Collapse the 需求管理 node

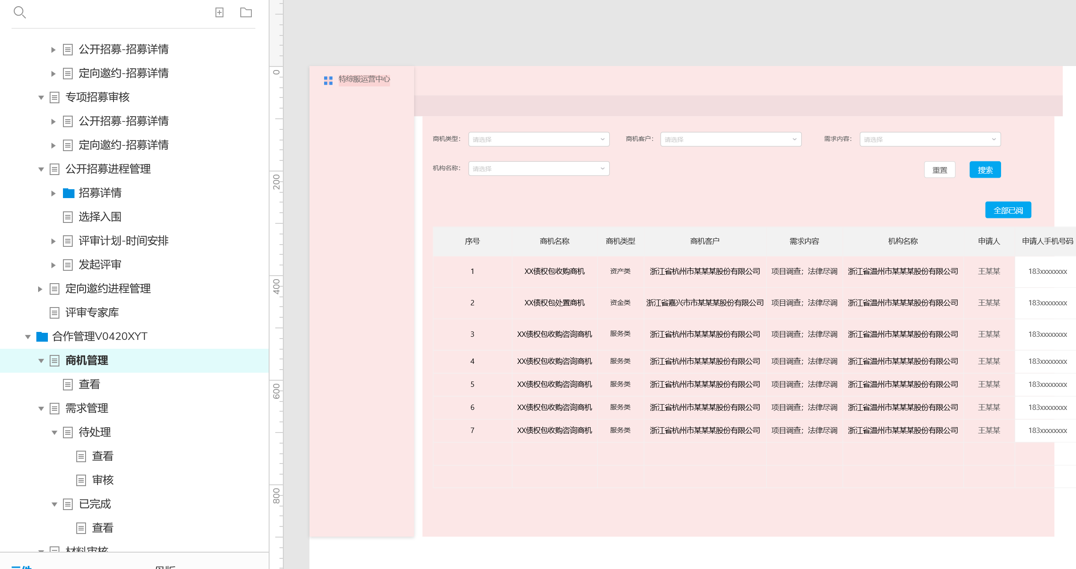coord(41,409)
